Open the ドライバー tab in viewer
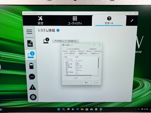 coord(65,51)
